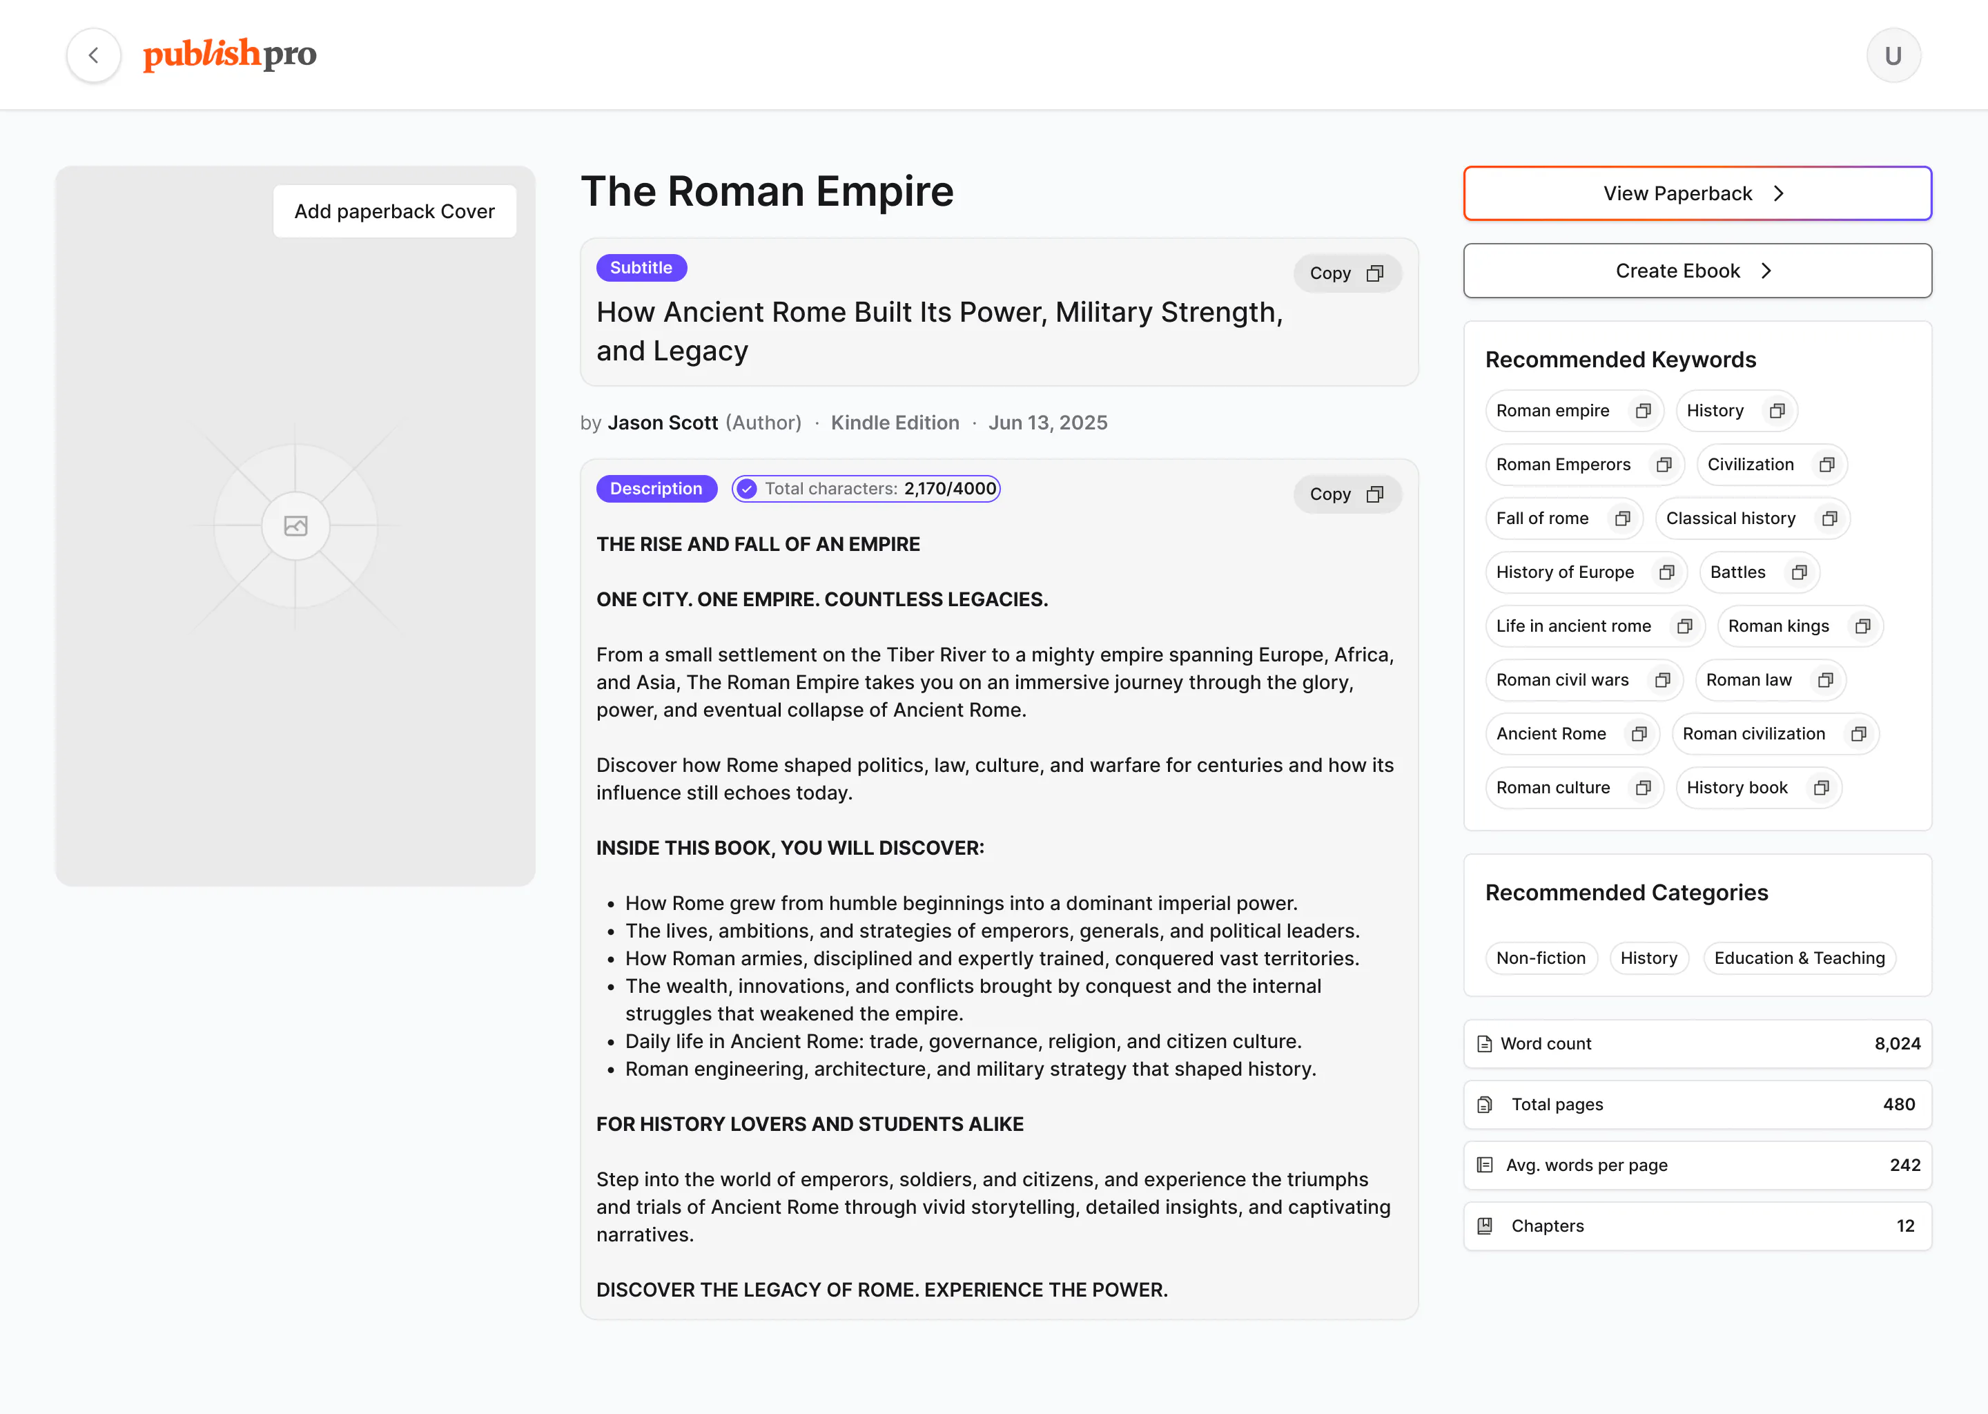The image size is (1988, 1414).
Task: Select the Education & Teaching category
Action: tap(1798, 958)
